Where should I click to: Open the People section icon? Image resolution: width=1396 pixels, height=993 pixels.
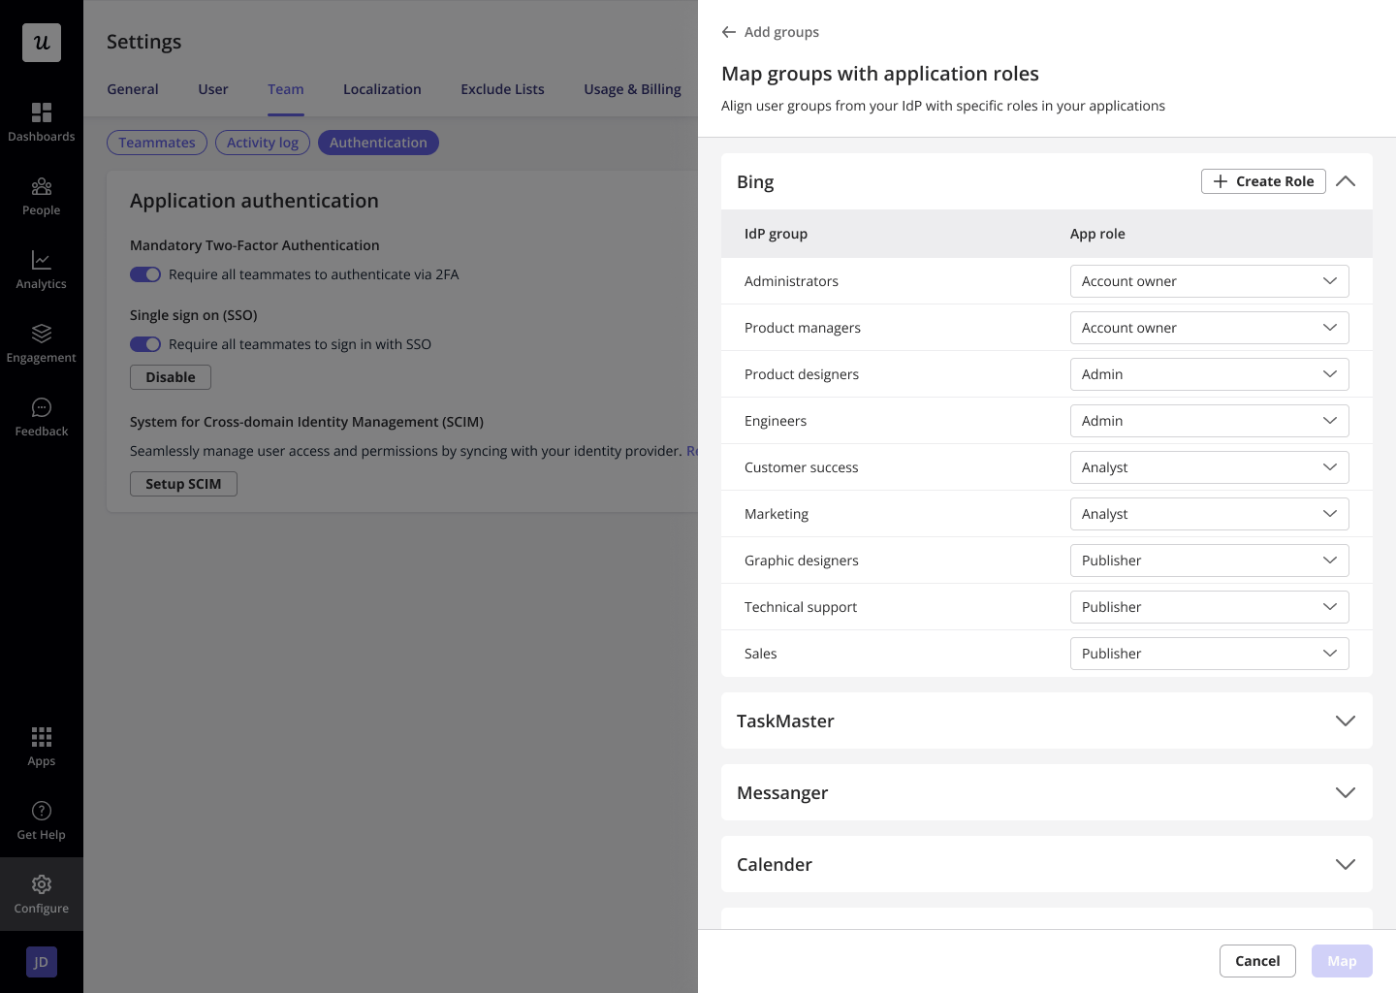point(42,186)
